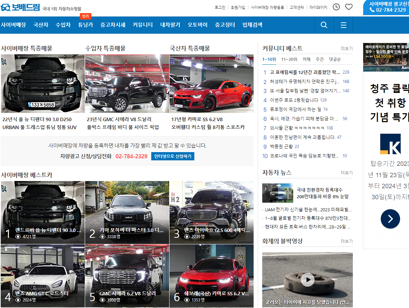
Task: Open 사이버매장 menu
Action: click(13, 25)
